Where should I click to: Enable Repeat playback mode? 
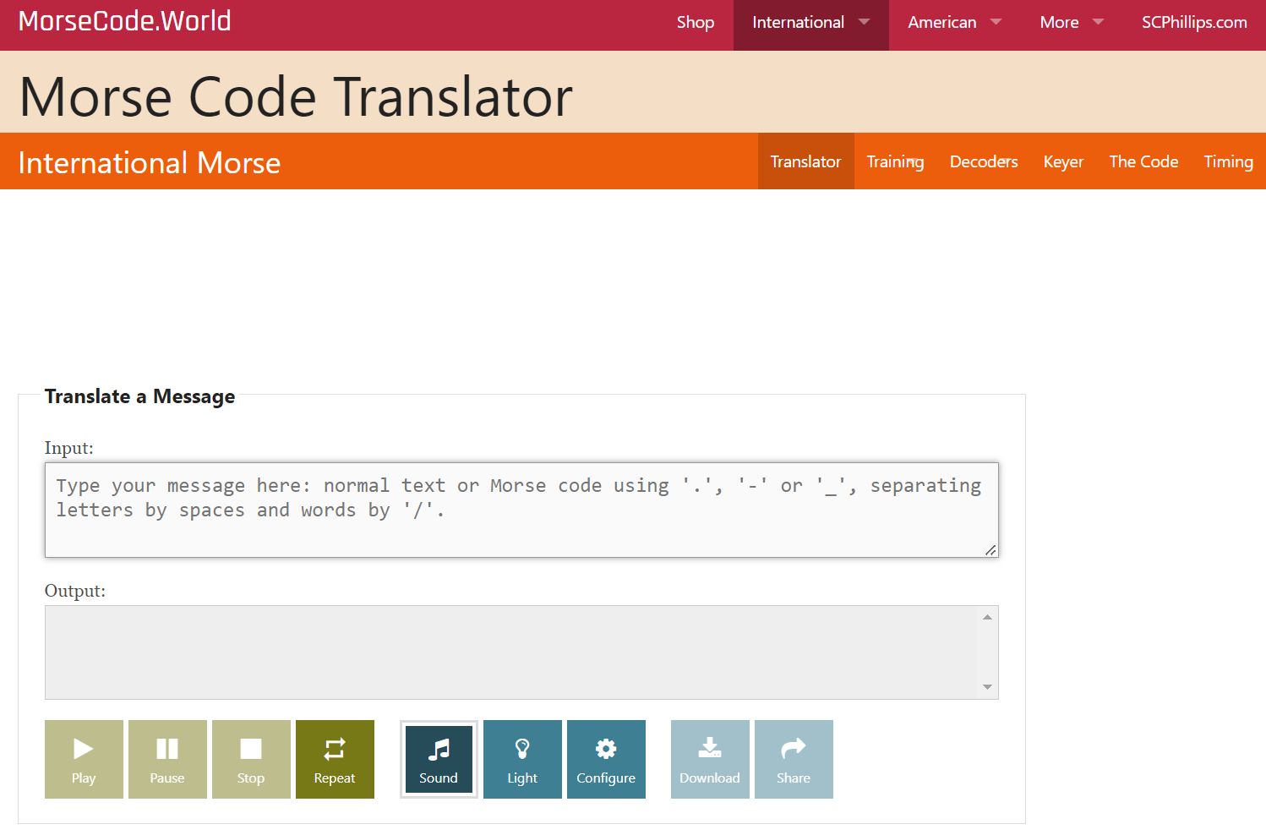[335, 759]
